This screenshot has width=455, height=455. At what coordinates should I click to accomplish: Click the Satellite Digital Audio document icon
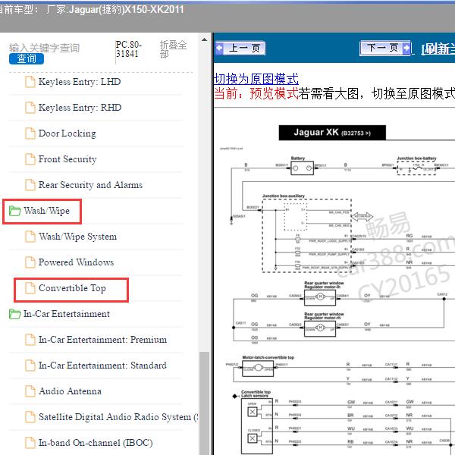(x=30, y=417)
